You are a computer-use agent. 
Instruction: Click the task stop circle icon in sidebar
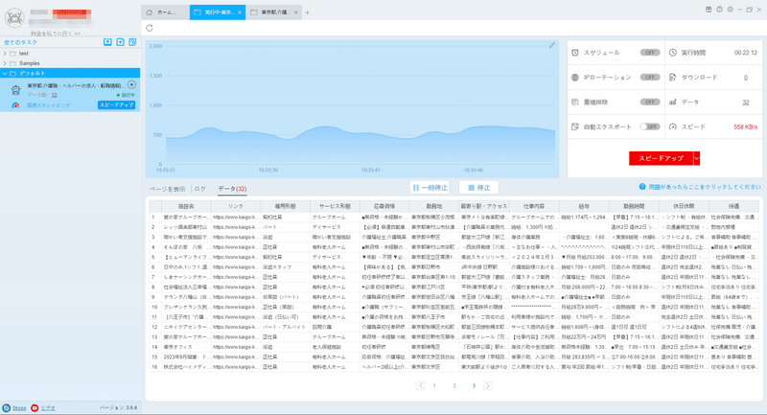click(x=131, y=84)
